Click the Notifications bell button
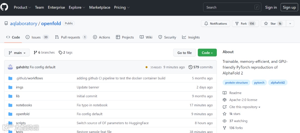 [216, 24]
